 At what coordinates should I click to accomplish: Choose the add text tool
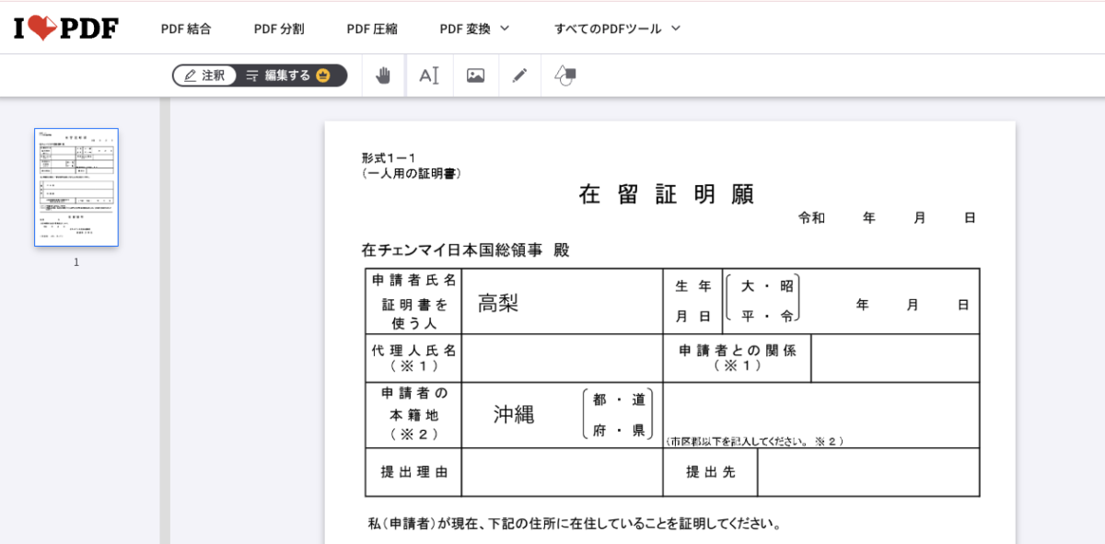tap(429, 75)
